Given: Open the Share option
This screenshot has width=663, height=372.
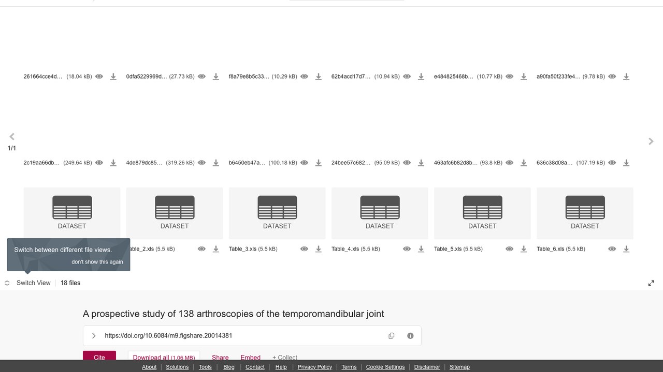Looking at the screenshot, I should tap(220, 358).
